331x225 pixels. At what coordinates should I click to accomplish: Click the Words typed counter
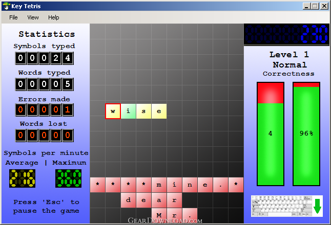click(x=45, y=84)
